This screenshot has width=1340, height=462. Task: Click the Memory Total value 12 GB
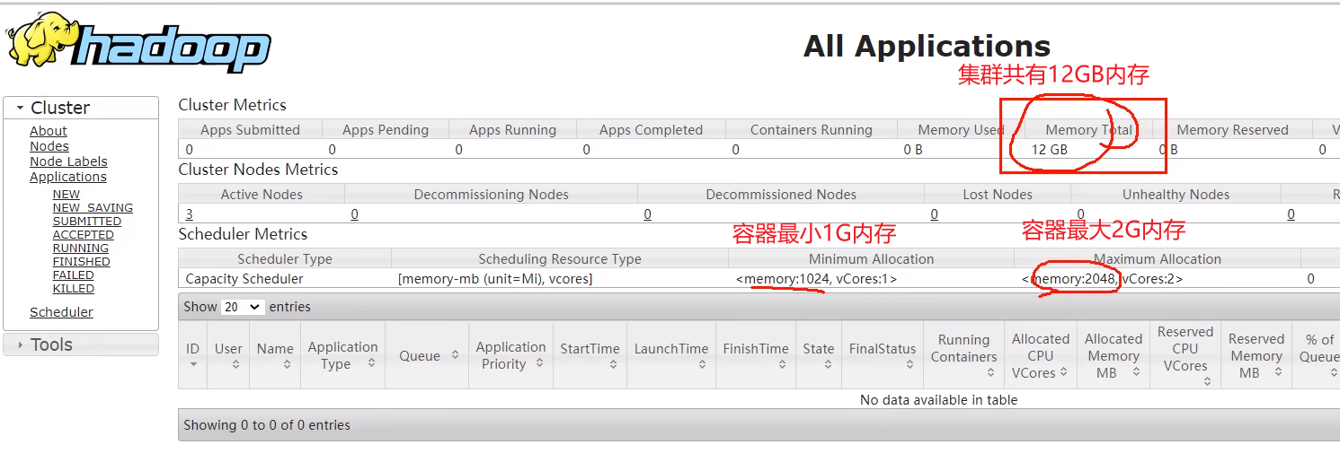1049,150
